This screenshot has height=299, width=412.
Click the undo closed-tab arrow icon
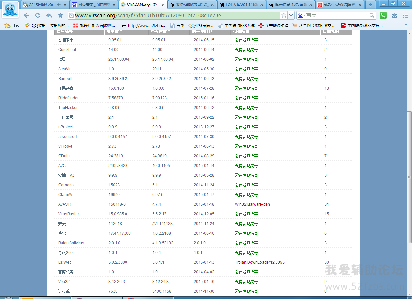point(49,15)
